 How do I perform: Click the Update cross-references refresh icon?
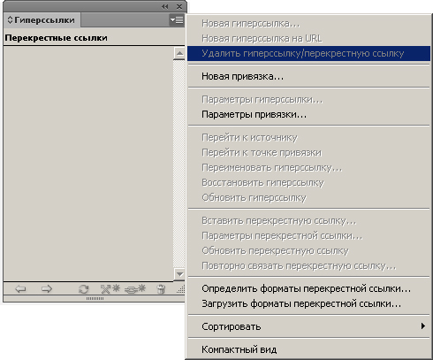pos(84,289)
